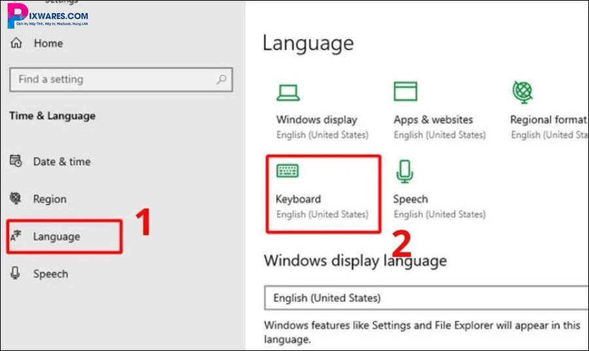The width and height of the screenshot is (589, 351).
Task: Click the Language character icon in the sidebar
Action: coord(16,236)
